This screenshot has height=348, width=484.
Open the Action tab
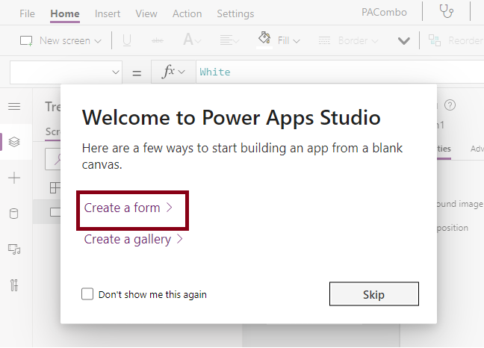click(x=187, y=13)
